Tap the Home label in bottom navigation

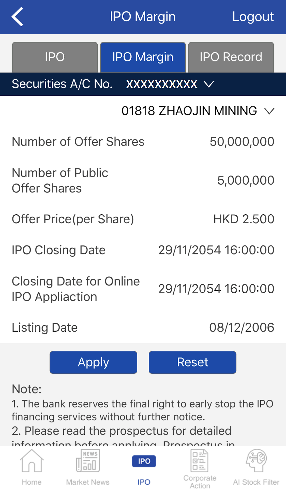click(x=32, y=482)
